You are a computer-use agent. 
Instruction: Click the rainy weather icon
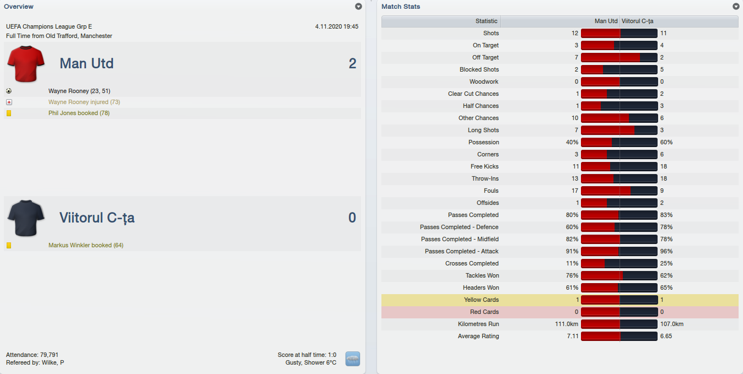click(353, 359)
